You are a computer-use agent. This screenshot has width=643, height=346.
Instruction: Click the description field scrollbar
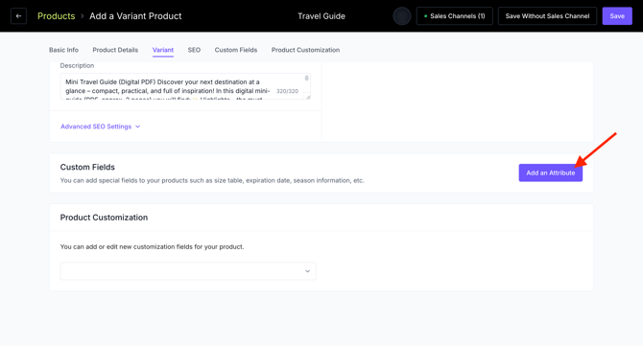point(306,78)
